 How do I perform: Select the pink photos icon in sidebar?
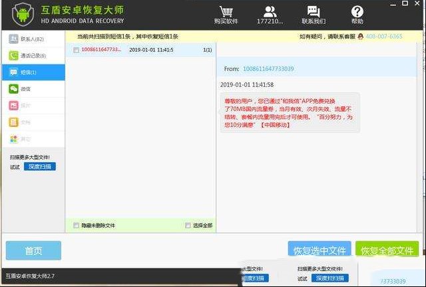(x=13, y=105)
